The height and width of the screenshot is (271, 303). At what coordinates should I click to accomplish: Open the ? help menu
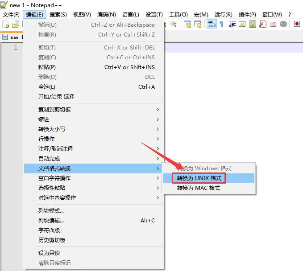(290, 15)
